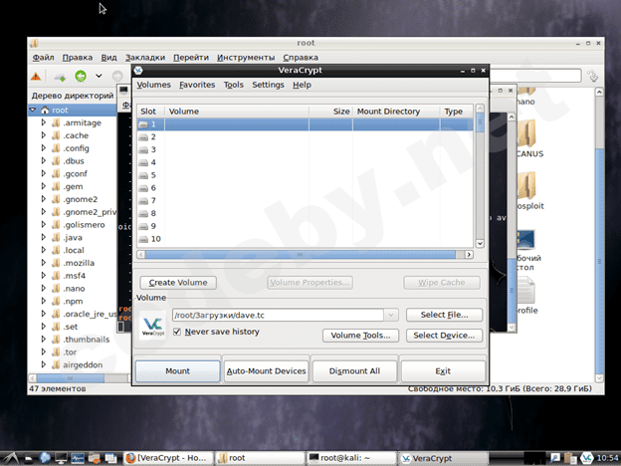Switch to the VeraCrypt browser window taskbar entry

pos(168,458)
